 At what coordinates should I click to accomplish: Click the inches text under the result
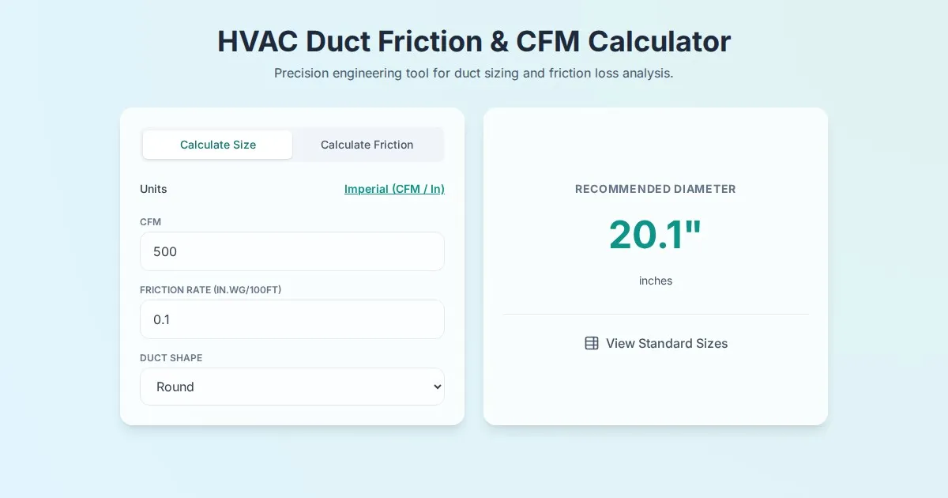click(x=655, y=281)
